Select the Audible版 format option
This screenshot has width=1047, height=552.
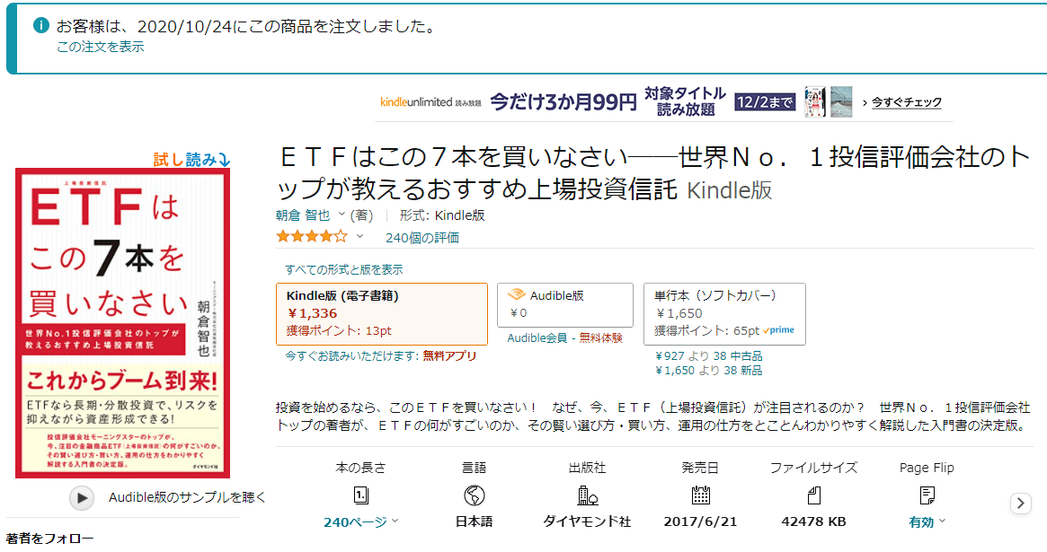point(565,304)
